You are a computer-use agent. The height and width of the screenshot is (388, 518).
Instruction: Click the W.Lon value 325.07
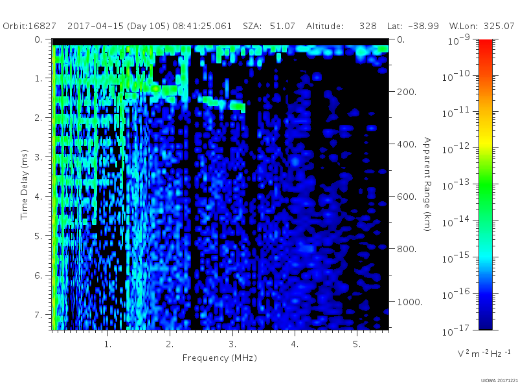pos(499,26)
